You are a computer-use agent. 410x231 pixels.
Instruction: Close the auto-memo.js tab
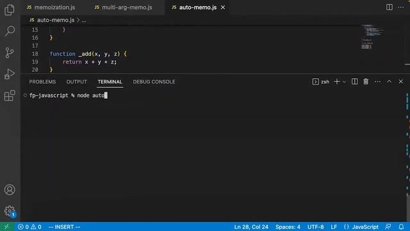pos(223,7)
